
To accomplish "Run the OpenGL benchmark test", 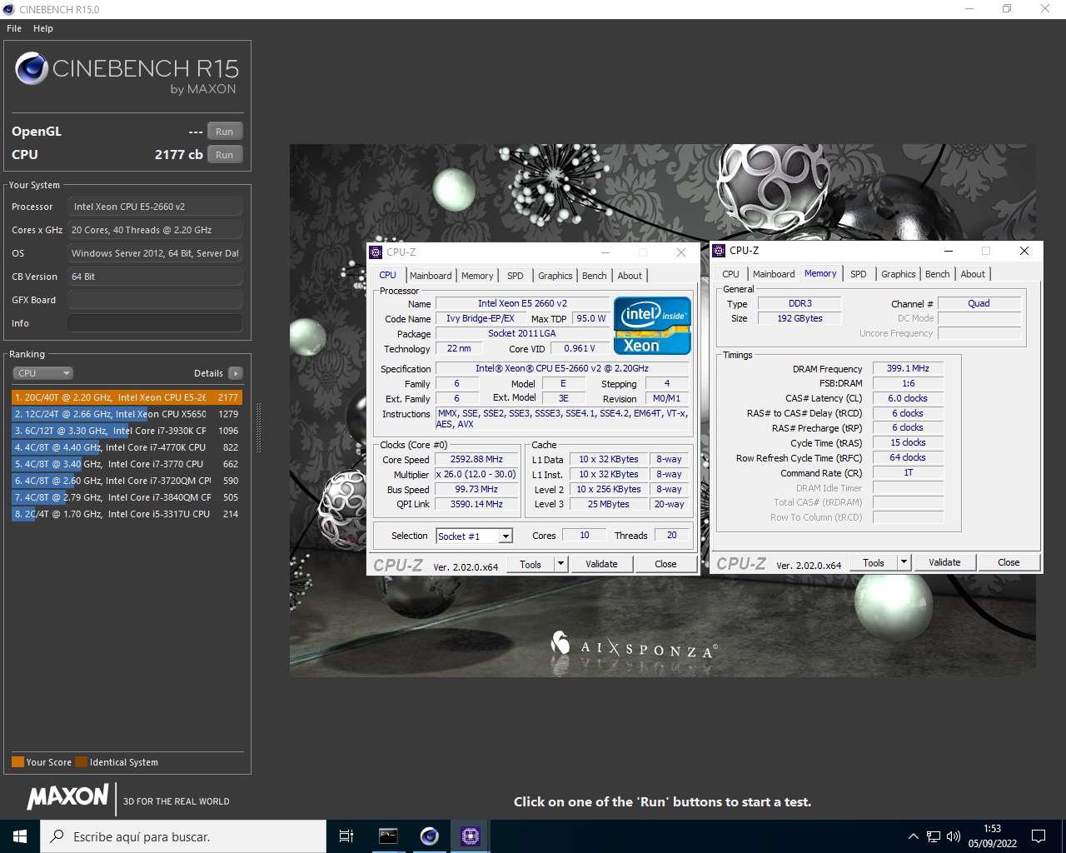I will click(225, 132).
